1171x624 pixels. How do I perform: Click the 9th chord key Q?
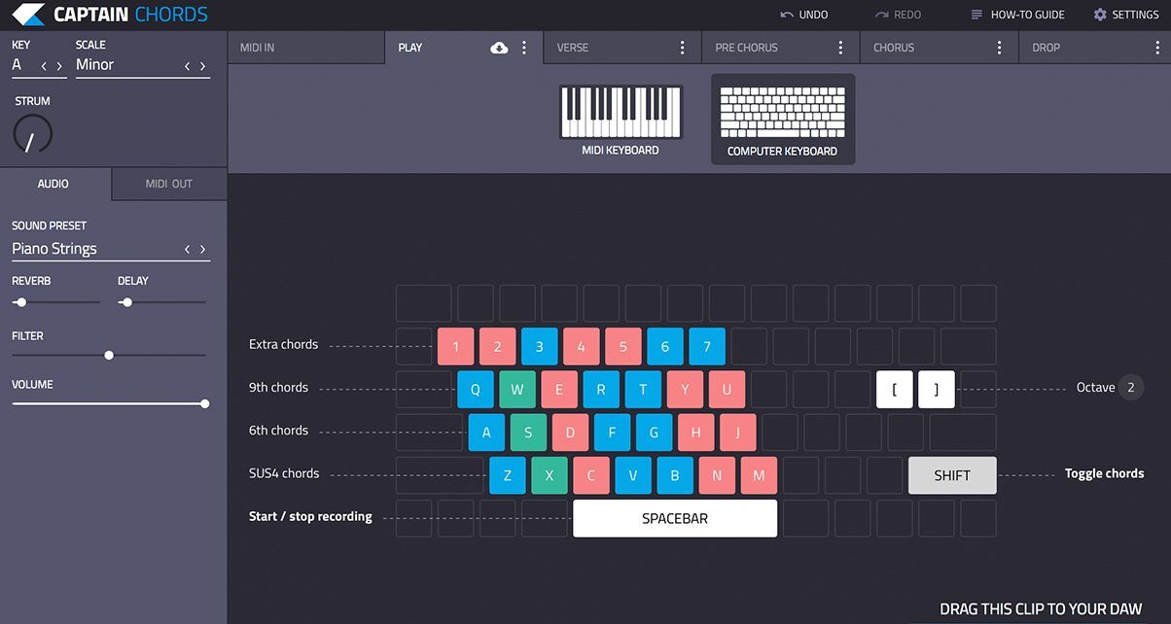(476, 389)
